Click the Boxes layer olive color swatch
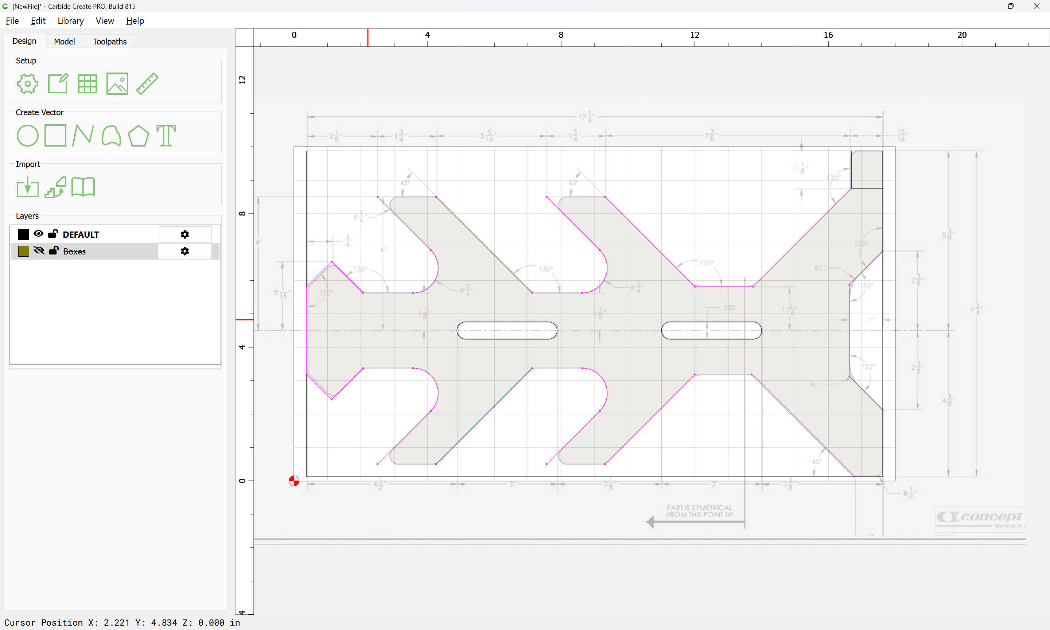Screen dimensions: 1050x630 pyautogui.click(x=24, y=251)
